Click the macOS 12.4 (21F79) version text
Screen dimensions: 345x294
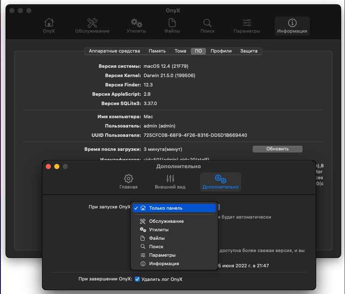pyautogui.click(x=166, y=66)
